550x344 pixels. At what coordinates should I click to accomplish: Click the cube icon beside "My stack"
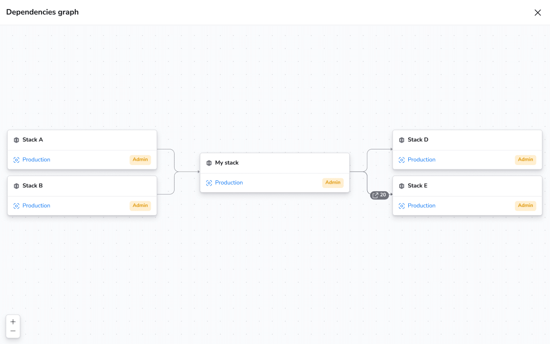click(209, 162)
